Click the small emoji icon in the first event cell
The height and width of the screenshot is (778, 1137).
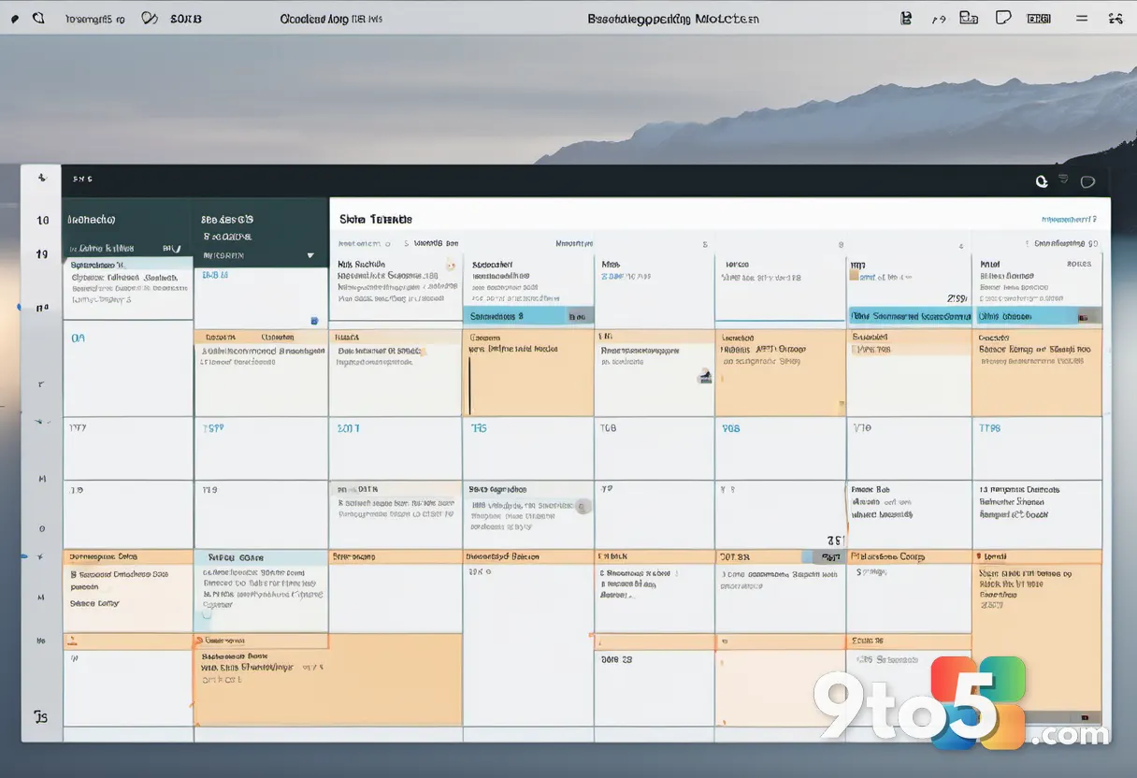(x=452, y=265)
